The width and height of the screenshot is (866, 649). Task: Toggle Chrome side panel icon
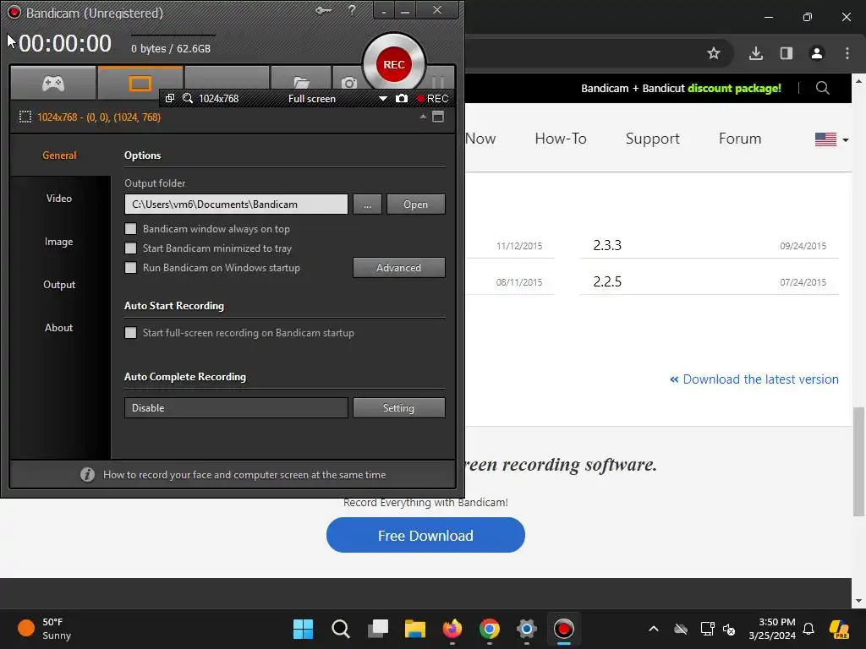787,53
